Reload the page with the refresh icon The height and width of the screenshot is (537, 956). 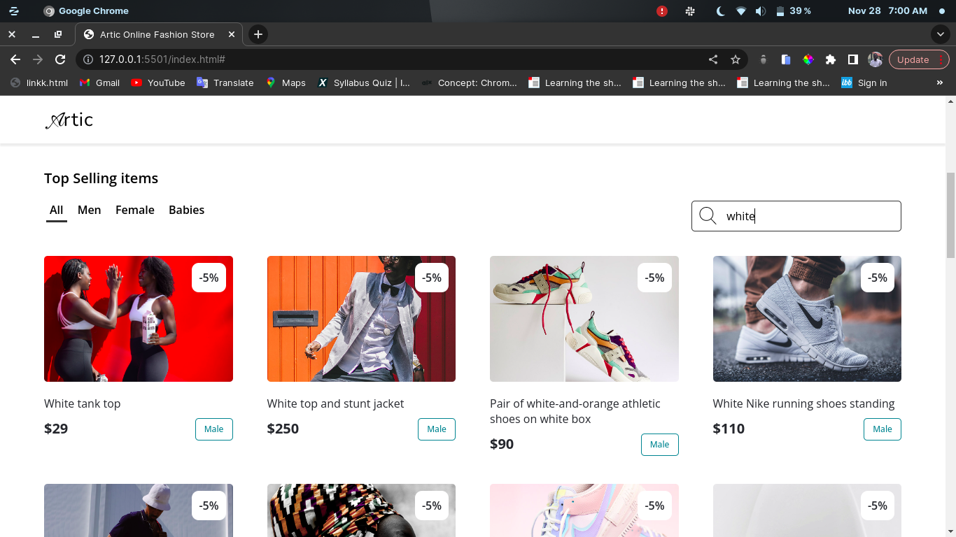tap(60, 59)
